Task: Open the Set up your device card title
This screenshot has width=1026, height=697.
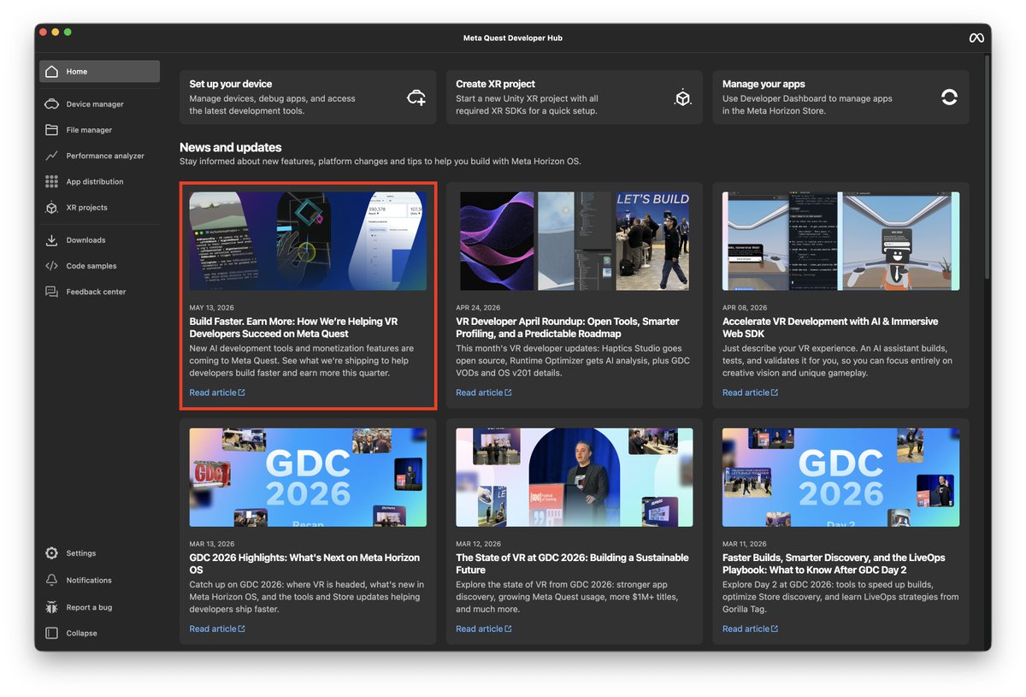Action: coord(231,84)
